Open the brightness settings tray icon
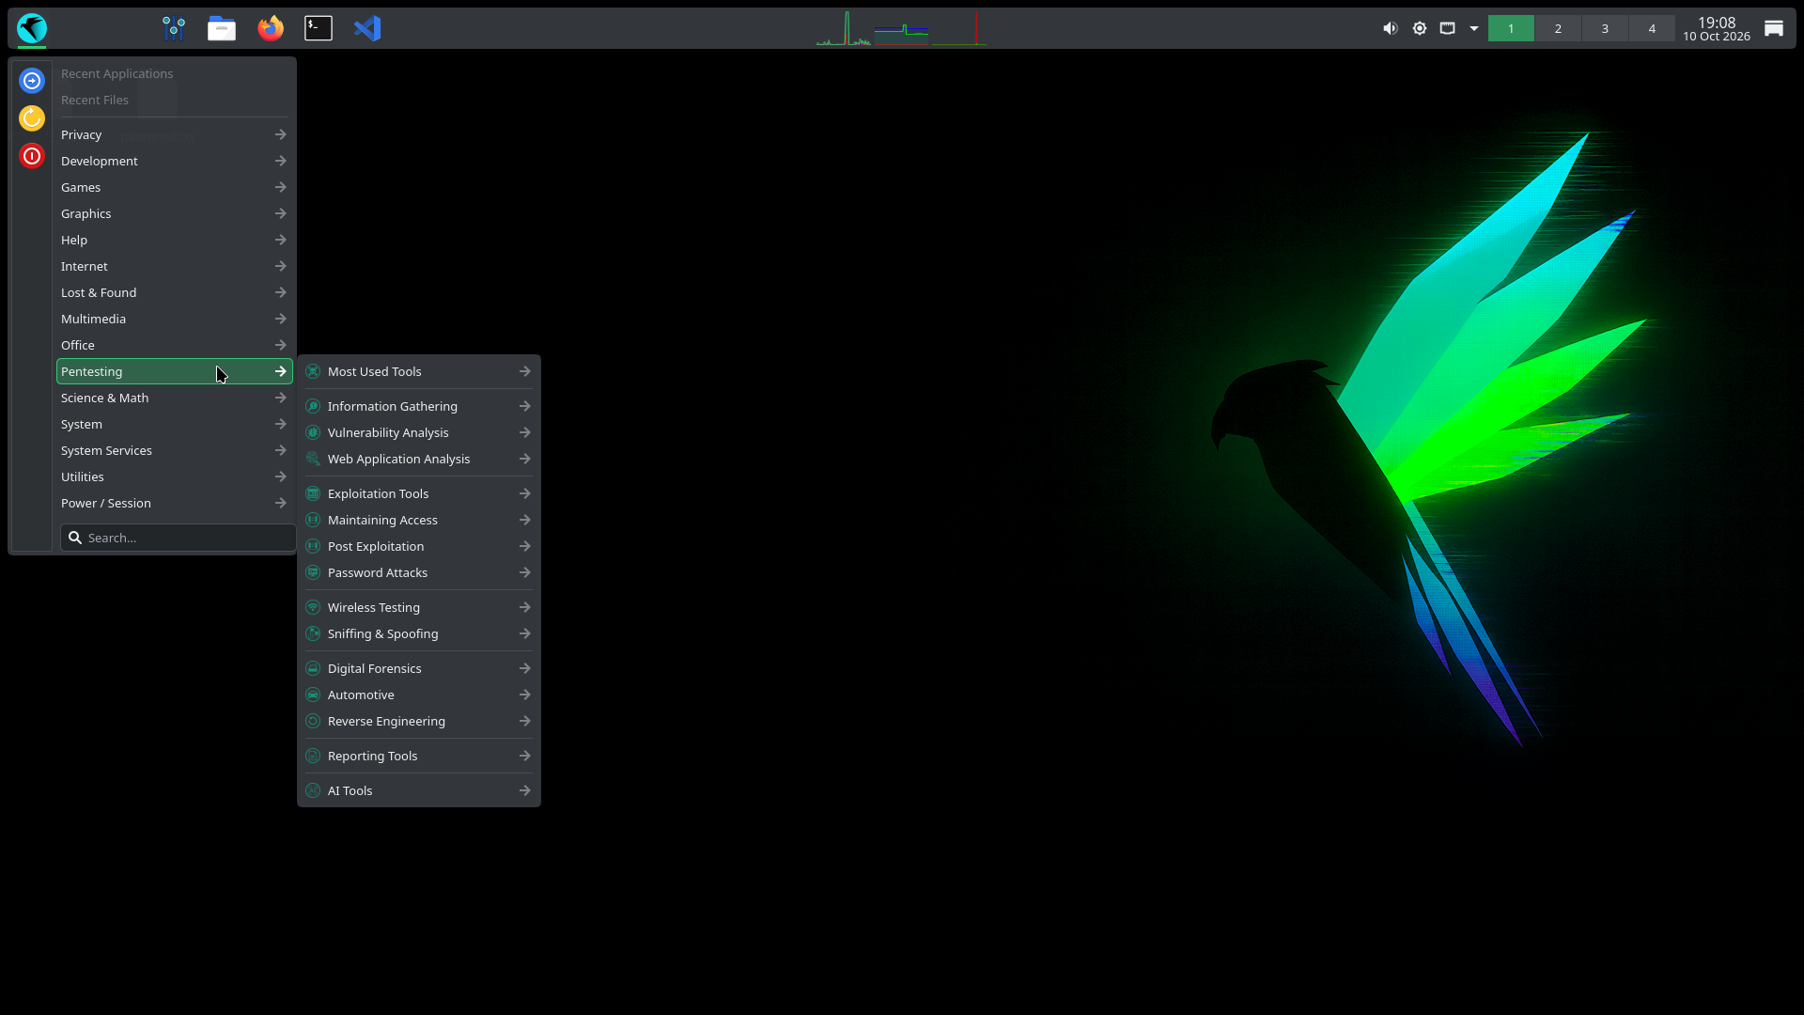The image size is (1804, 1015). click(x=1420, y=28)
